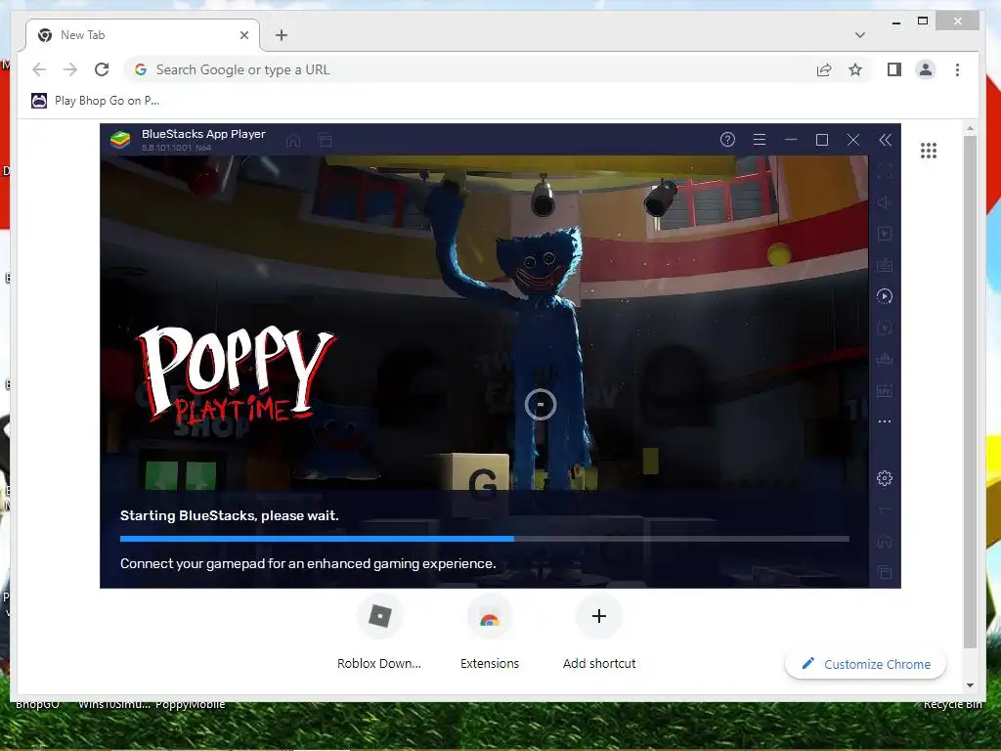Open Chrome tab search dropdown
This screenshot has width=1001, height=751.
860,35
